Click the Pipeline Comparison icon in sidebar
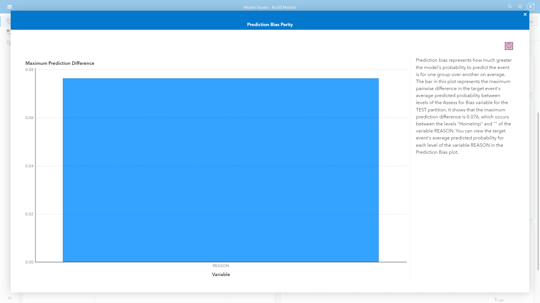This screenshot has width=540, height=303. (x=8, y=43)
